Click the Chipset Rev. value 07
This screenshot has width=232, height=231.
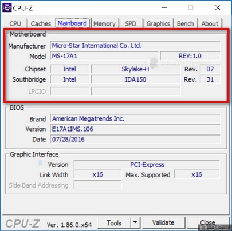210,69
